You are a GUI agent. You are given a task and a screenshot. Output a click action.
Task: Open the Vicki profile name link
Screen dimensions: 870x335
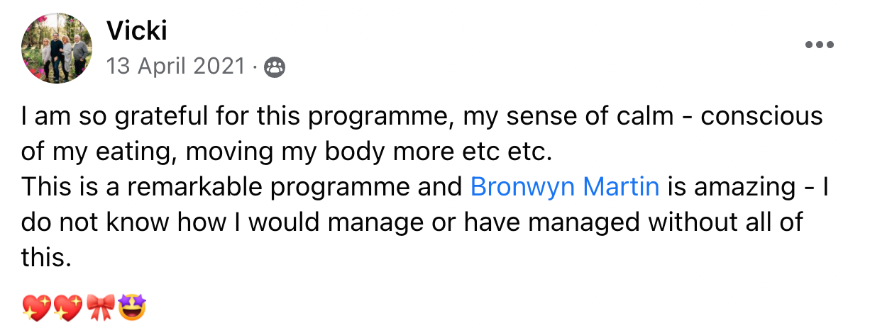pyautogui.click(x=136, y=30)
